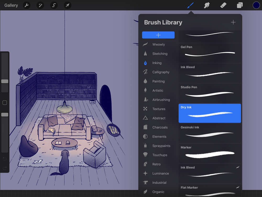This screenshot has width=262, height=197.
Task: Open the active color circle
Action: click(x=256, y=5)
